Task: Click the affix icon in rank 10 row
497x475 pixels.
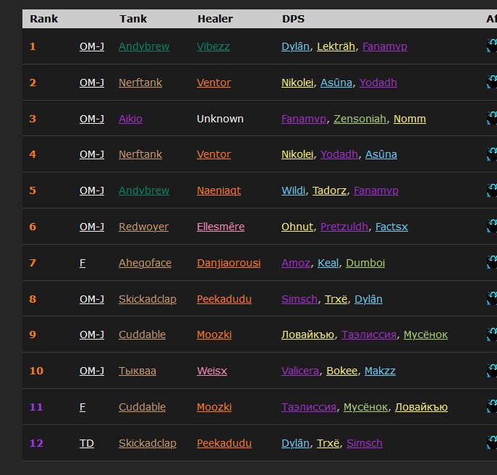Action: click(x=492, y=370)
